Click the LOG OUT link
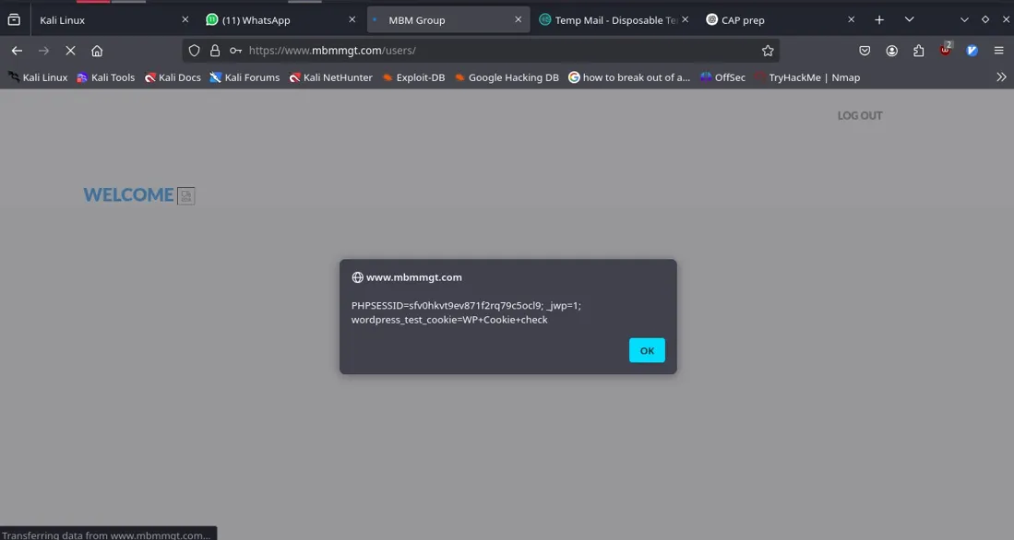The width and height of the screenshot is (1014, 540). pos(859,115)
